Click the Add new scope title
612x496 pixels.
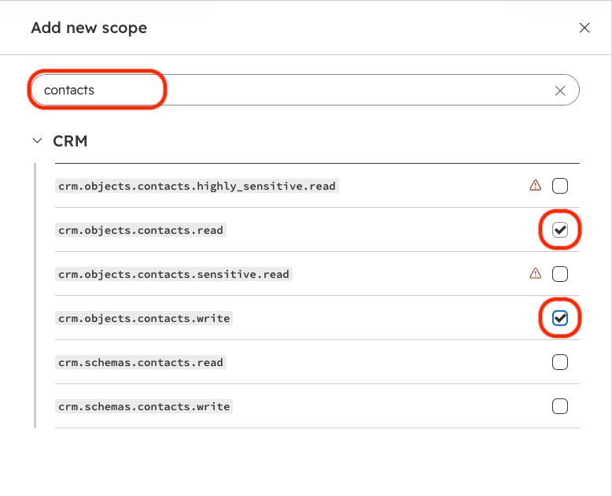point(89,28)
